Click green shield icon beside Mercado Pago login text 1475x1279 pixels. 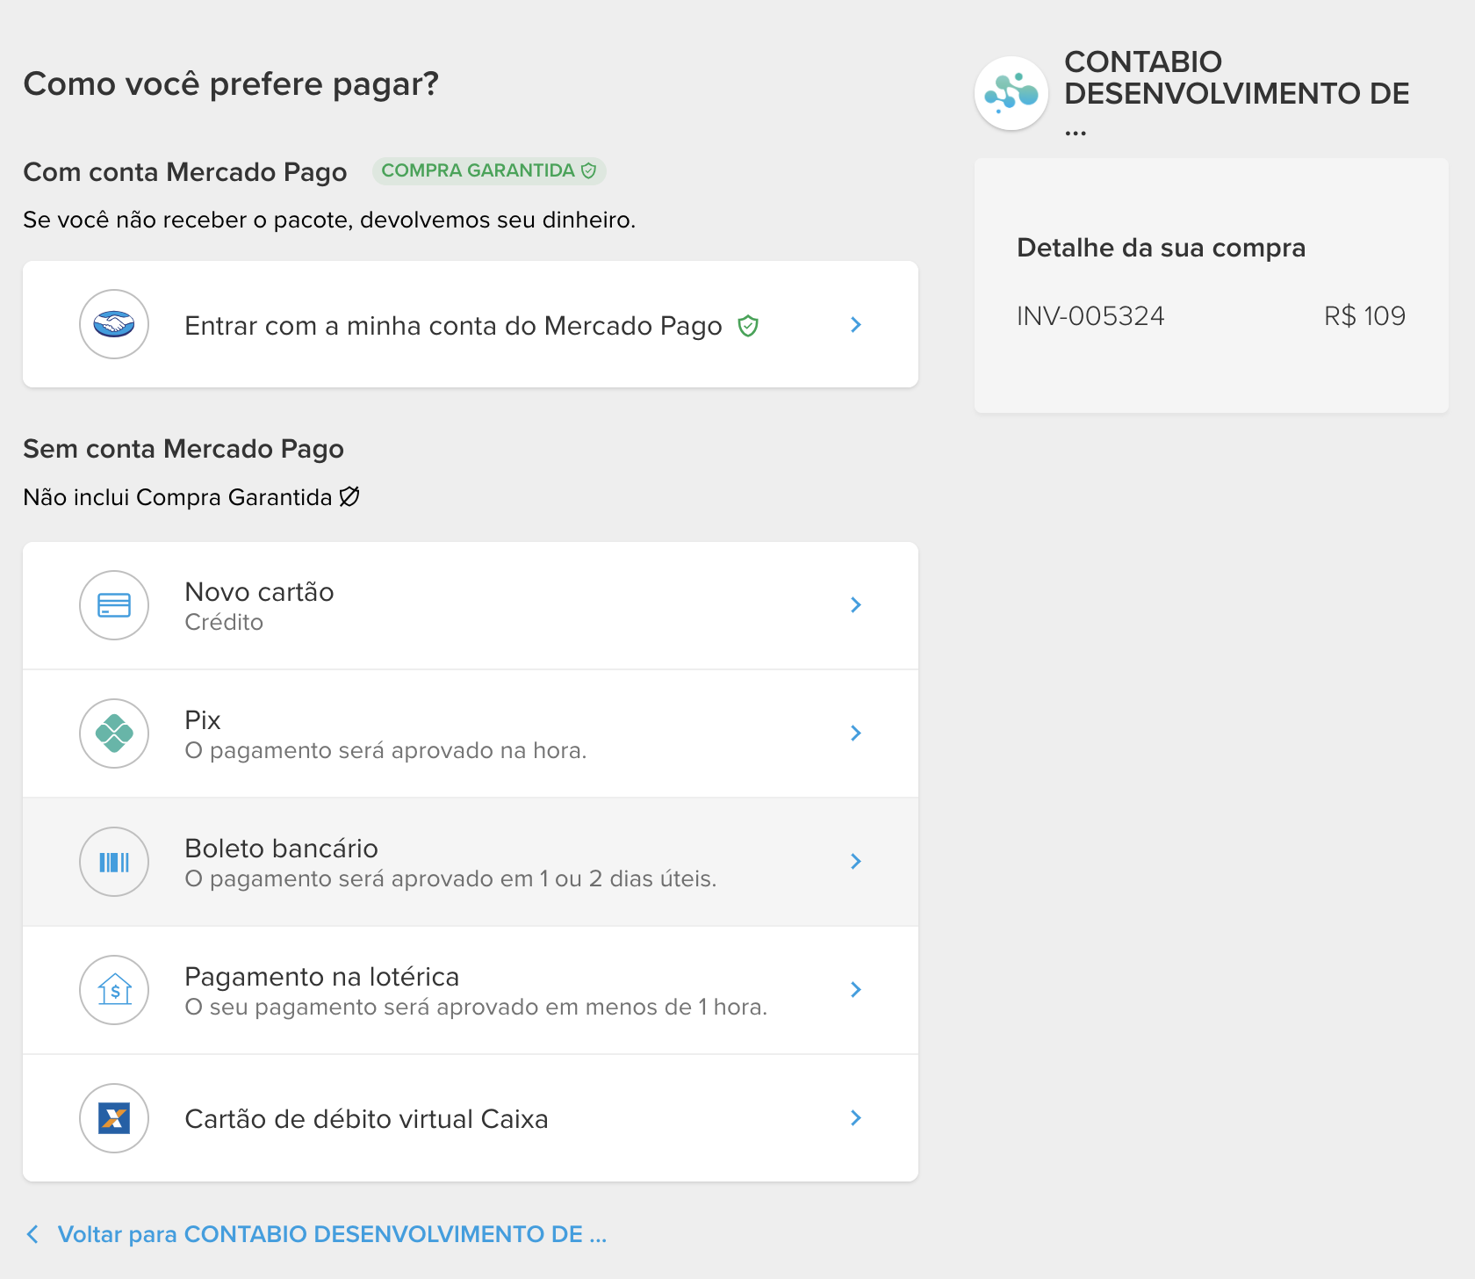click(x=748, y=326)
